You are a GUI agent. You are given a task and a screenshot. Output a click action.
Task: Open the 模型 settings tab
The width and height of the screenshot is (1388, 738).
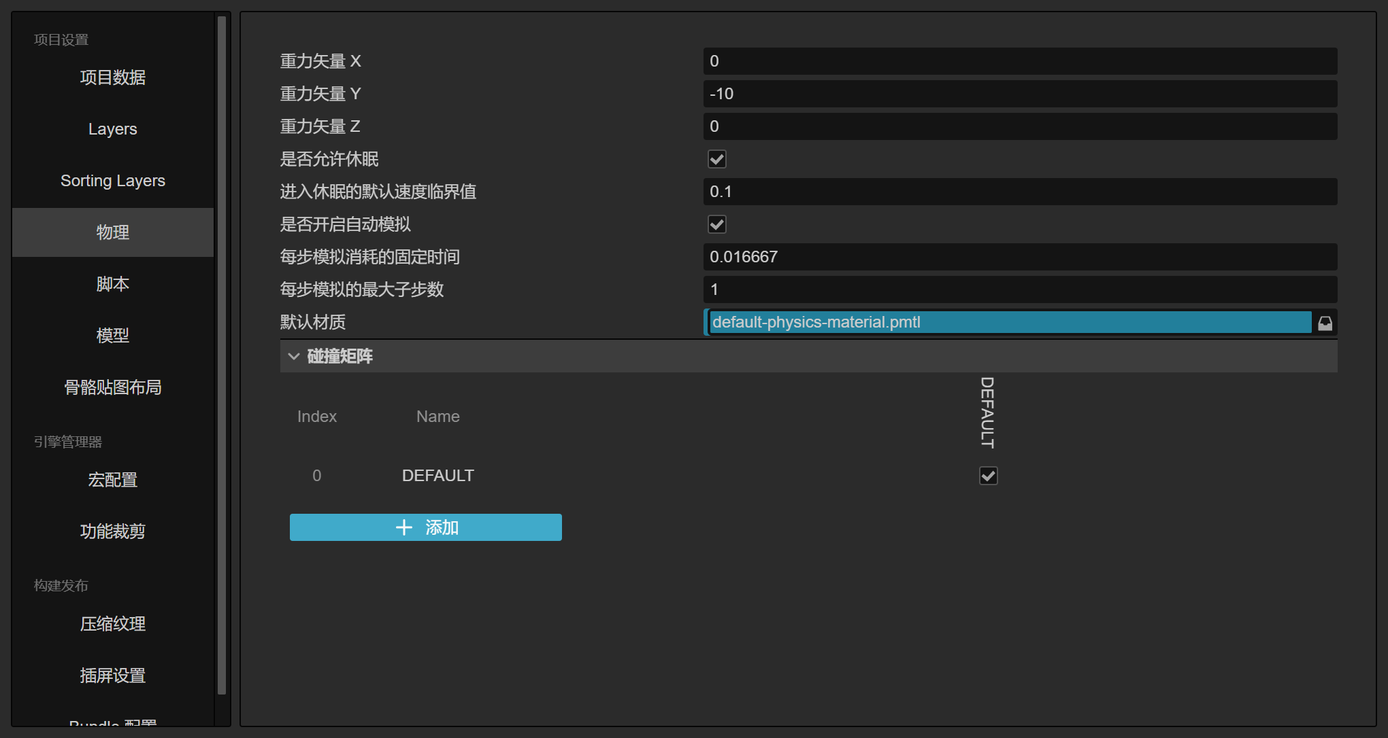coord(113,336)
